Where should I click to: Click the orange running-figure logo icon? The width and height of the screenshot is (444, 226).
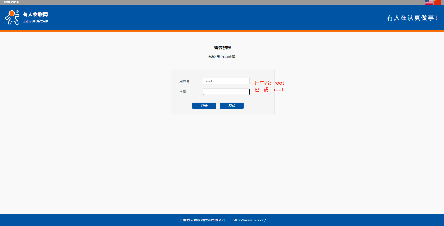[x=12, y=17]
